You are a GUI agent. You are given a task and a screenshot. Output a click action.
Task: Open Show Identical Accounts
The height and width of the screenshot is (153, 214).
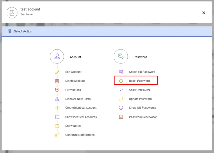click(81, 117)
